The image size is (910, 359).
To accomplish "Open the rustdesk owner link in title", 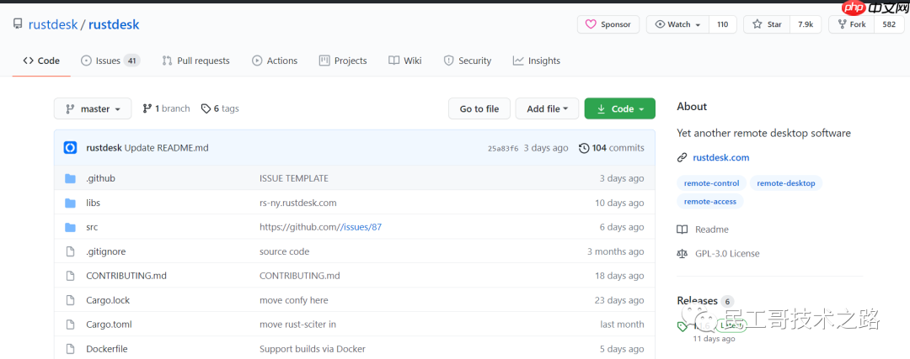I will click(53, 24).
